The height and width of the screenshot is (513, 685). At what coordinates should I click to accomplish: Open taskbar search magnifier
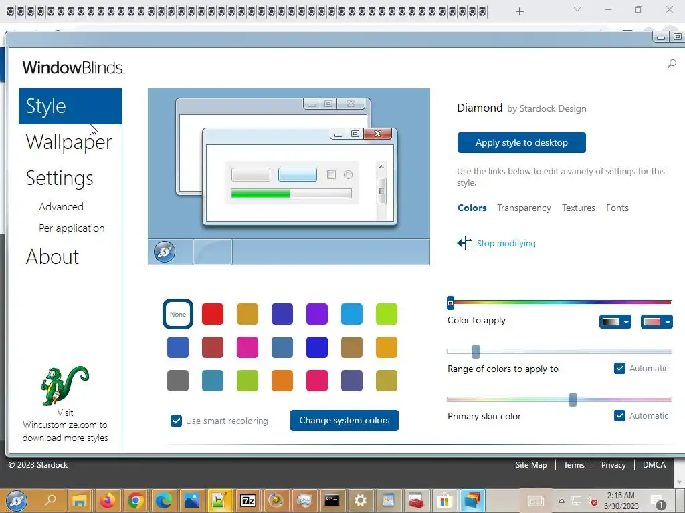click(x=50, y=501)
